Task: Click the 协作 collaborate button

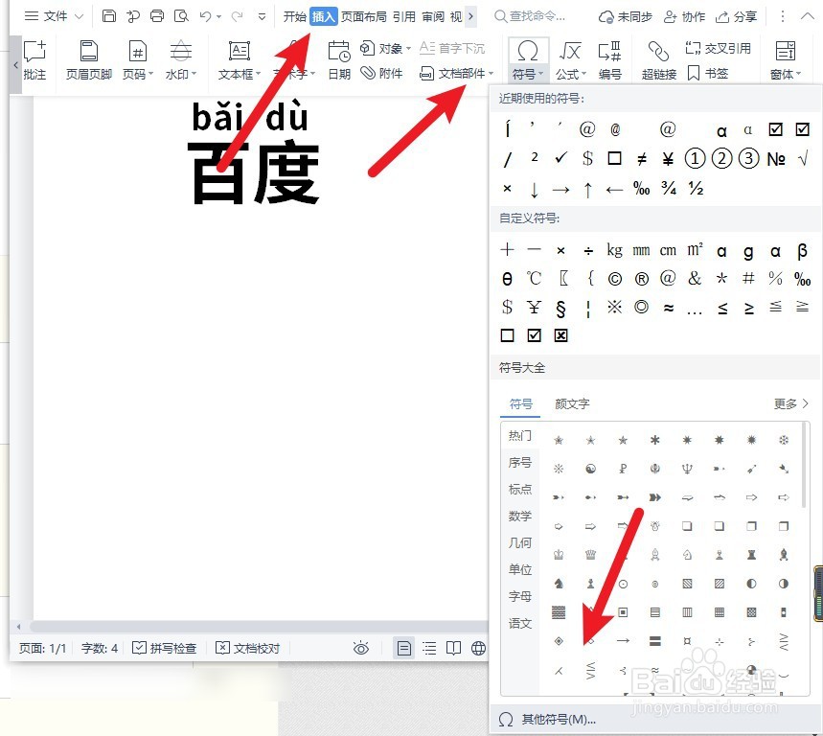Action: (684, 16)
